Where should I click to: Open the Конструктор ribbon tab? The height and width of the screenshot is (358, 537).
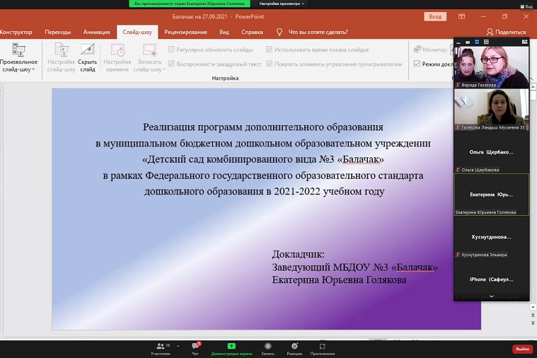(x=16, y=32)
